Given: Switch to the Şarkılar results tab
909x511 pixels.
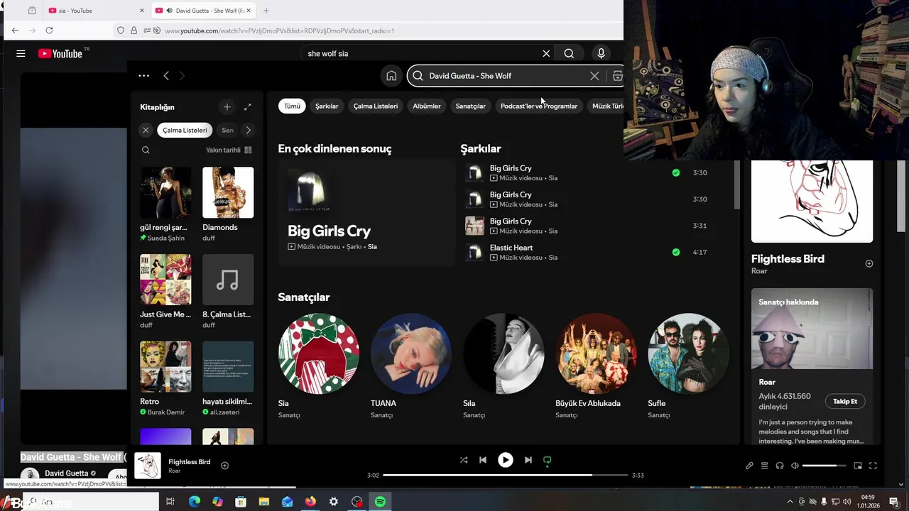Looking at the screenshot, I should point(327,106).
